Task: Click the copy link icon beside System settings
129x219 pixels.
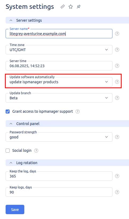Action: 62,7
